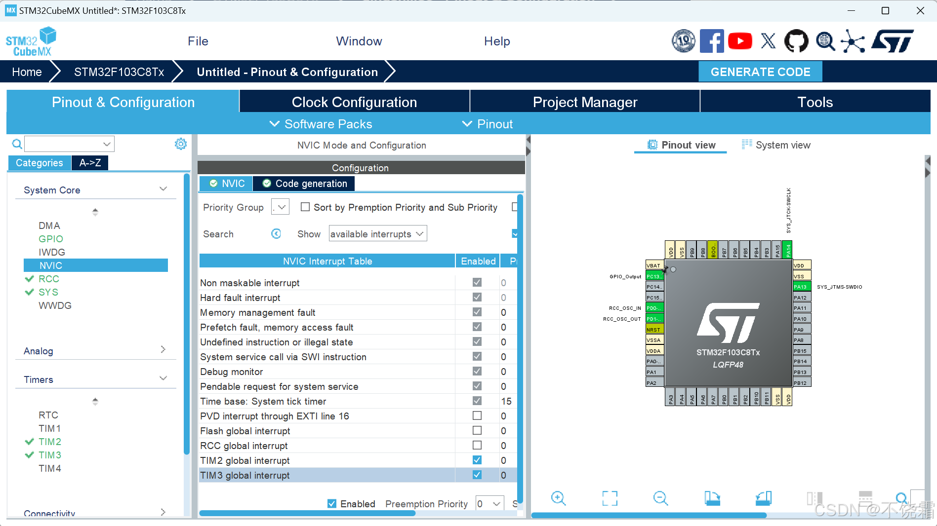Zoom in on the pinout chip view
The height and width of the screenshot is (526, 937).
(558, 498)
